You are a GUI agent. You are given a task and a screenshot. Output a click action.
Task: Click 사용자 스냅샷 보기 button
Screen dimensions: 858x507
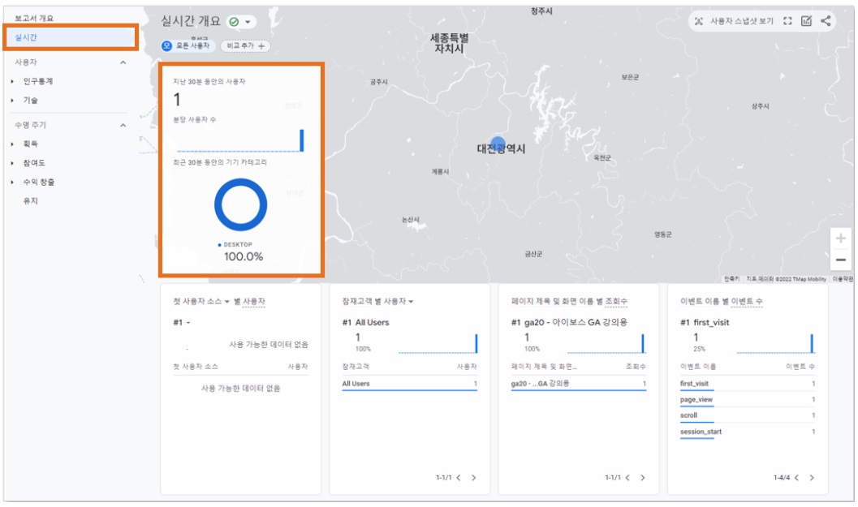click(735, 21)
